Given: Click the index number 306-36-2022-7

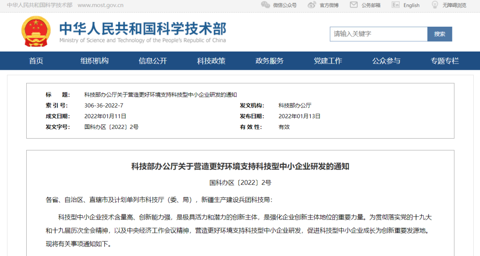Looking at the screenshot, I should point(104,106).
